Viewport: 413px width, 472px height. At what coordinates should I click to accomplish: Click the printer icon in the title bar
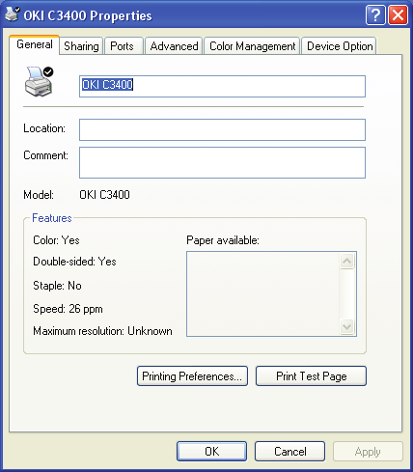[13, 14]
